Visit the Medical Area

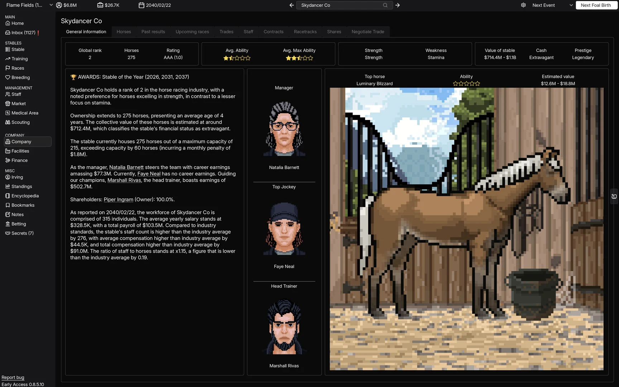[24, 113]
